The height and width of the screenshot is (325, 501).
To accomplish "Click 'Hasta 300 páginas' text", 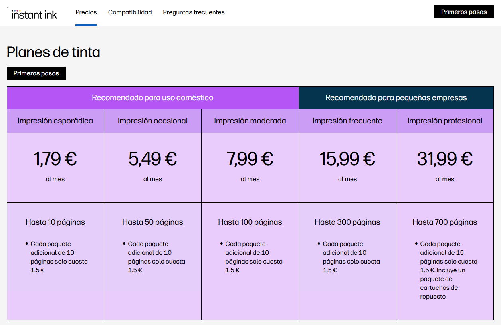I will click(347, 222).
